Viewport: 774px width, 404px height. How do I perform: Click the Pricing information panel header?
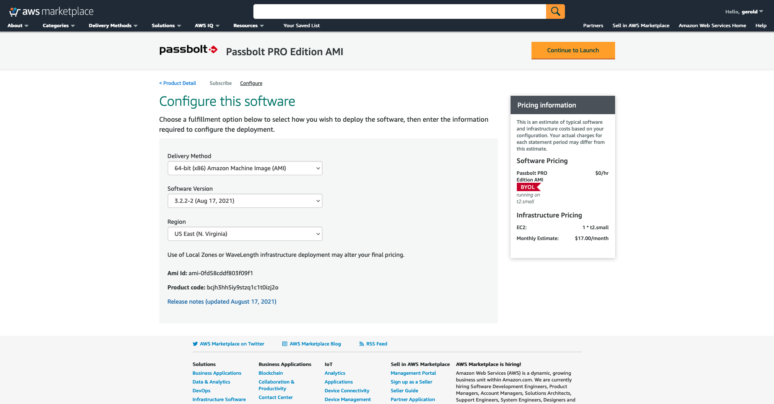tap(563, 105)
